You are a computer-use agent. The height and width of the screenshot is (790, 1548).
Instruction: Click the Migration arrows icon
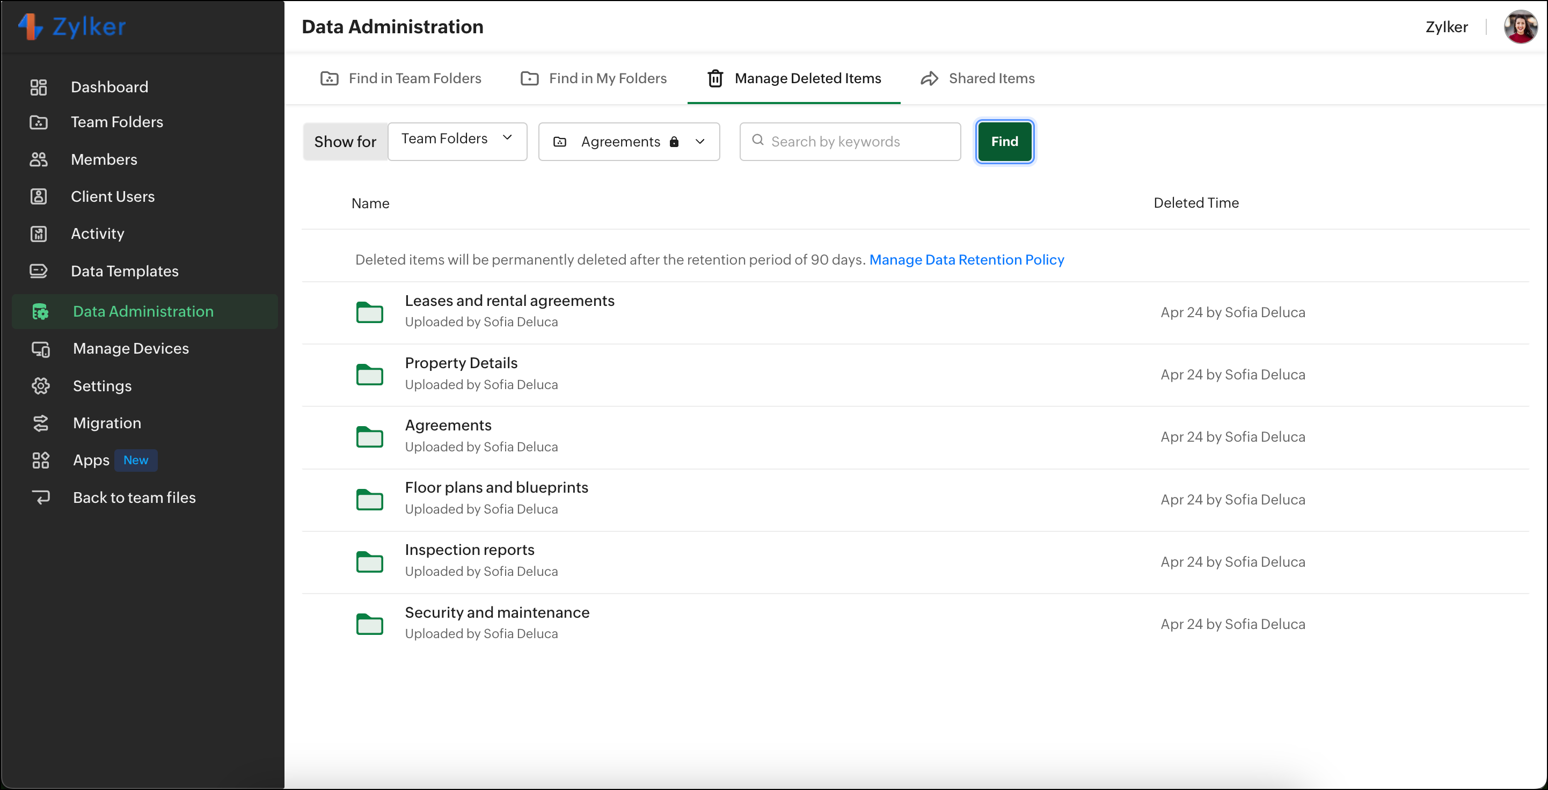(40, 423)
